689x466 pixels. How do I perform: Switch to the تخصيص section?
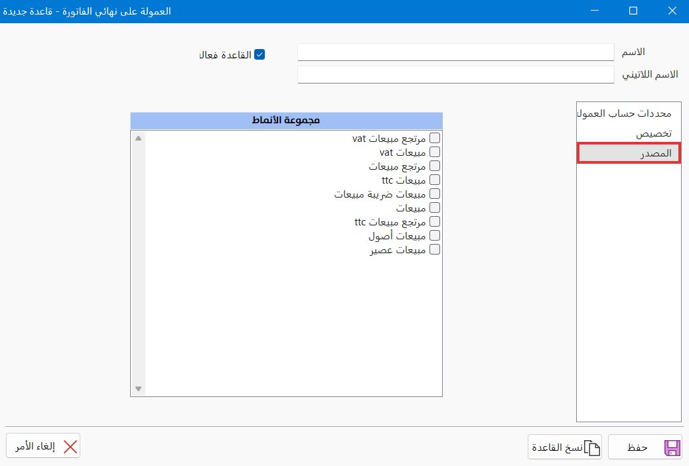click(629, 133)
